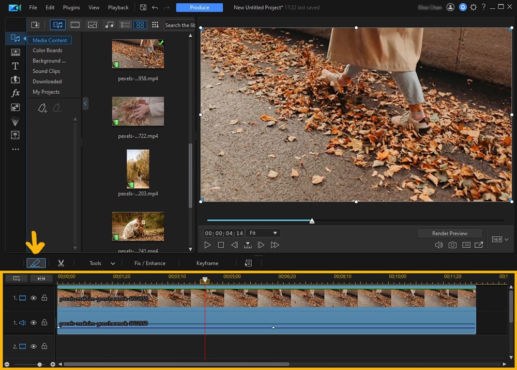Click the Designer pen tool button
The image size is (517, 370).
(36, 263)
